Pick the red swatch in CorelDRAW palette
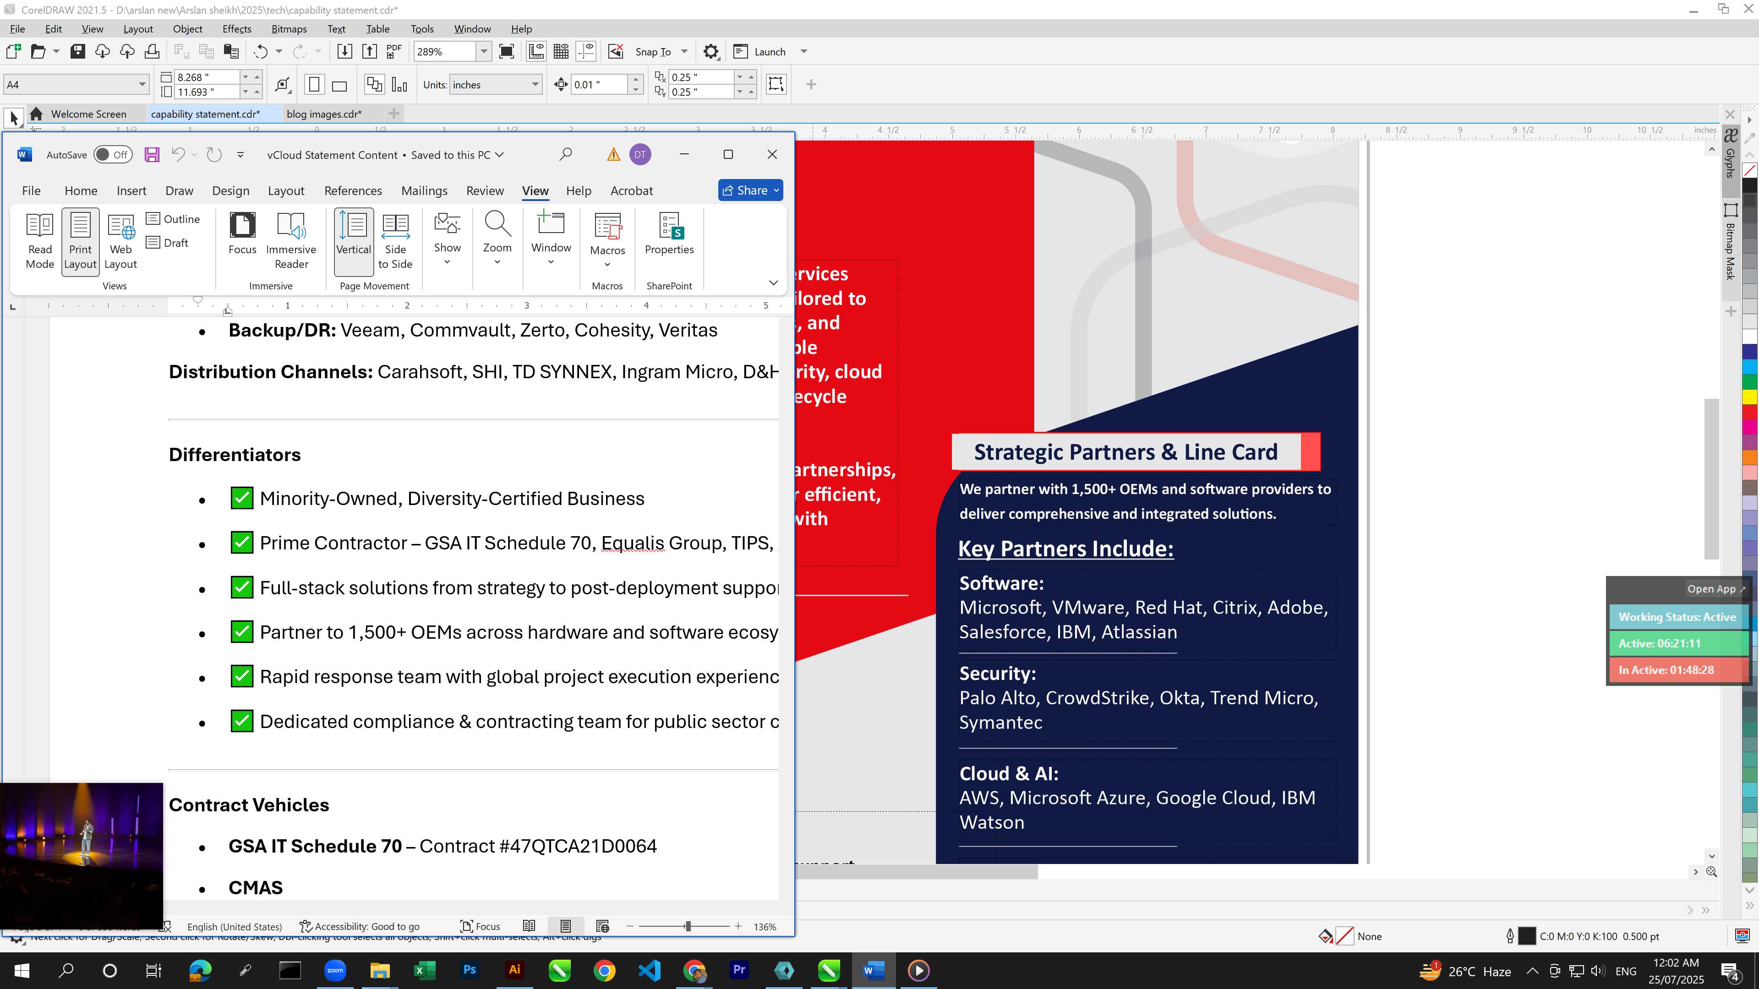The image size is (1759, 989). click(x=1749, y=412)
